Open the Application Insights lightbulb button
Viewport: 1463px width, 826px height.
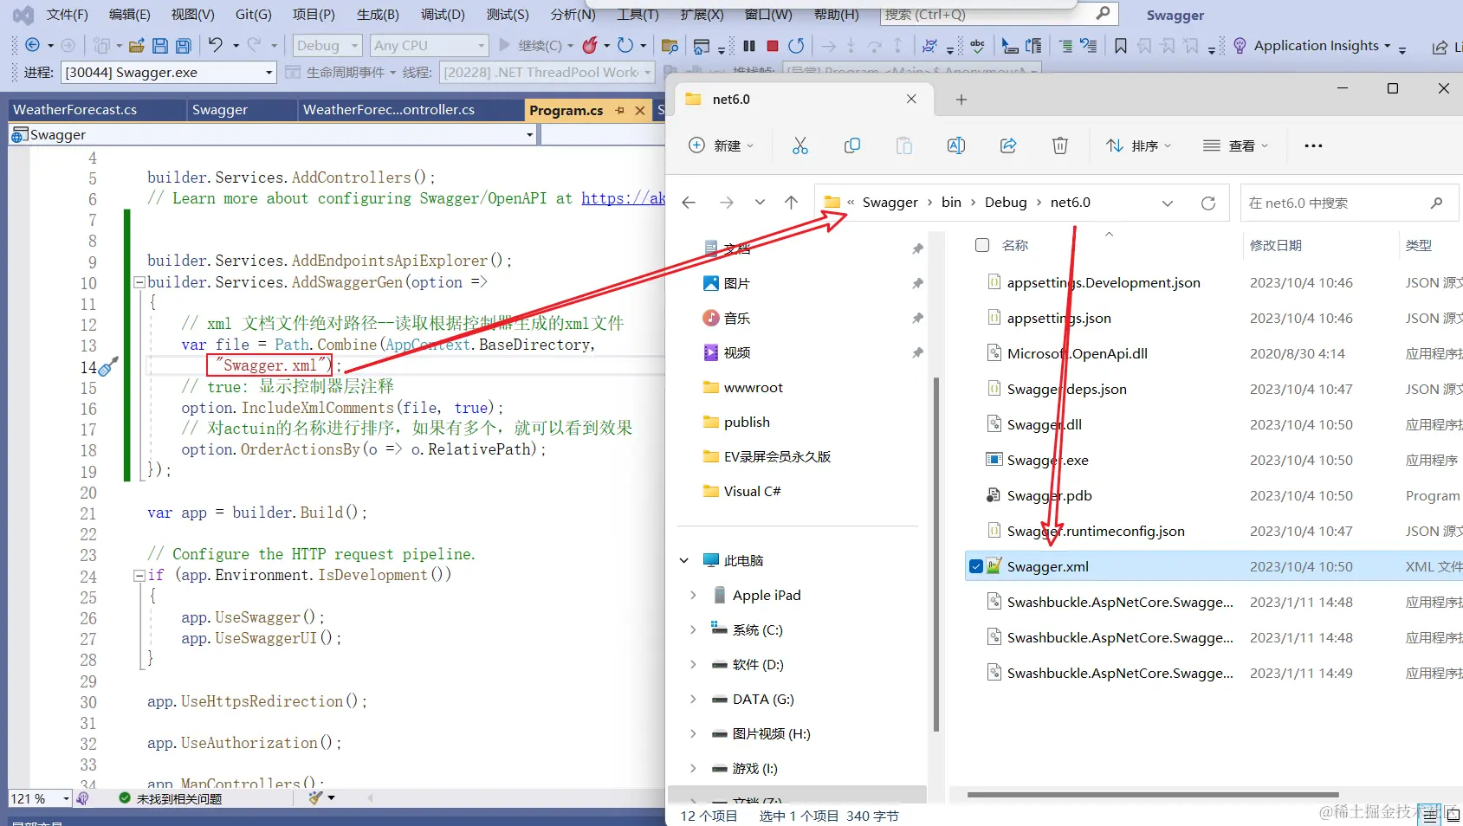1240,46
